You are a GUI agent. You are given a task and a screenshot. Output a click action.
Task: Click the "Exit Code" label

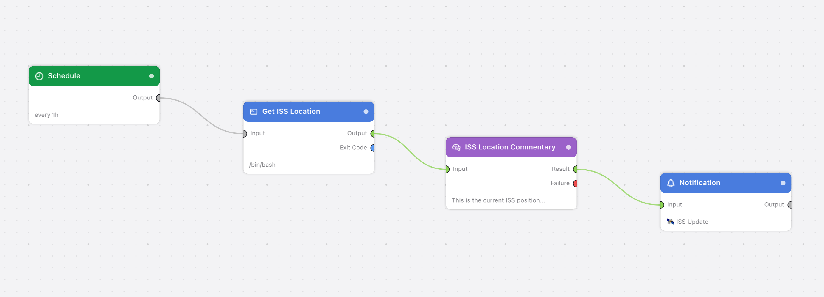(x=353, y=147)
